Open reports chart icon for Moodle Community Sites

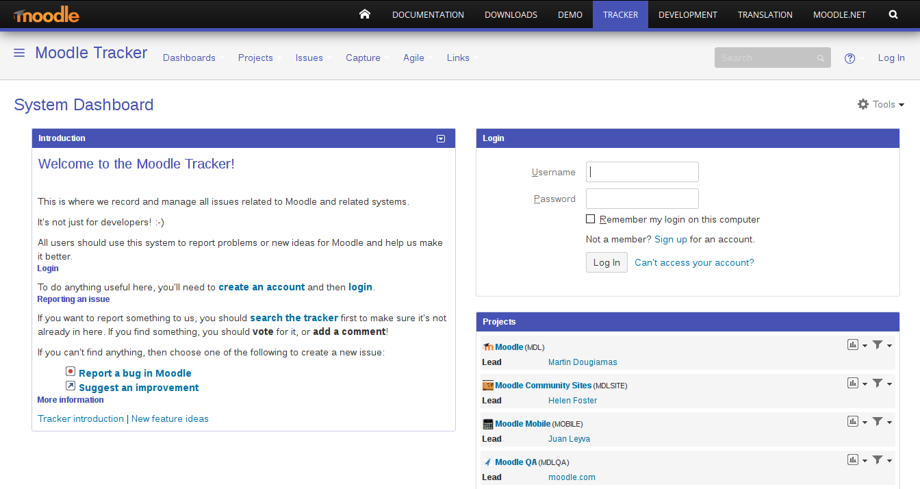tap(853, 384)
